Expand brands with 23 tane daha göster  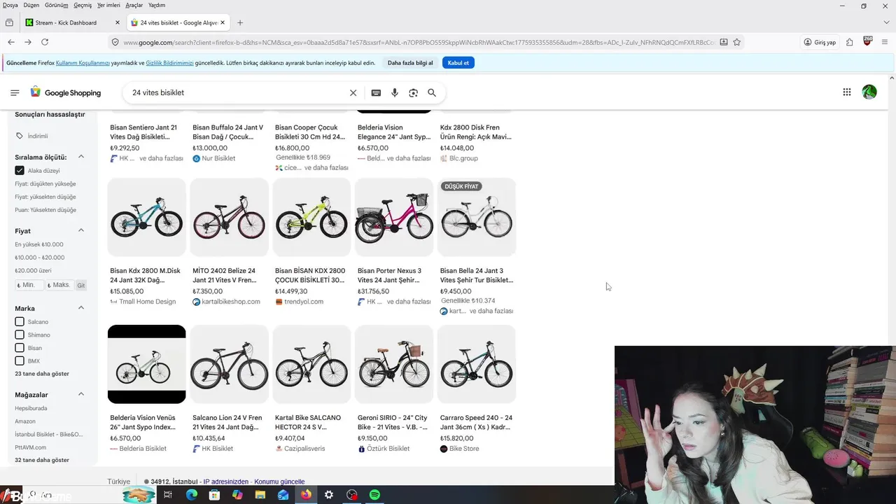click(42, 374)
